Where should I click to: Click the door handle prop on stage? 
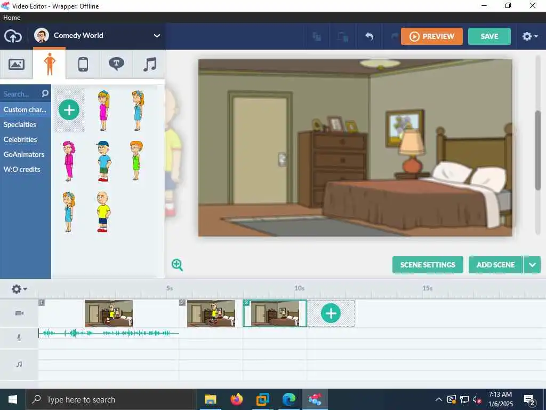[283, 160]
